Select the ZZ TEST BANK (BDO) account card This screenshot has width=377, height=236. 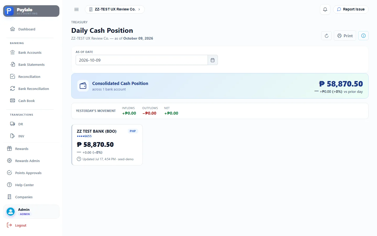pyautogui.click(x=107, y=145)
